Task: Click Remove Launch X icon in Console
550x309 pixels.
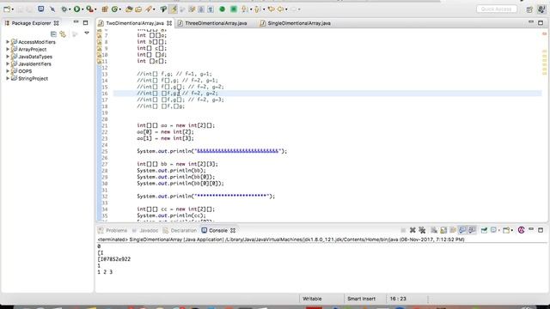Action: click(412, 230)
